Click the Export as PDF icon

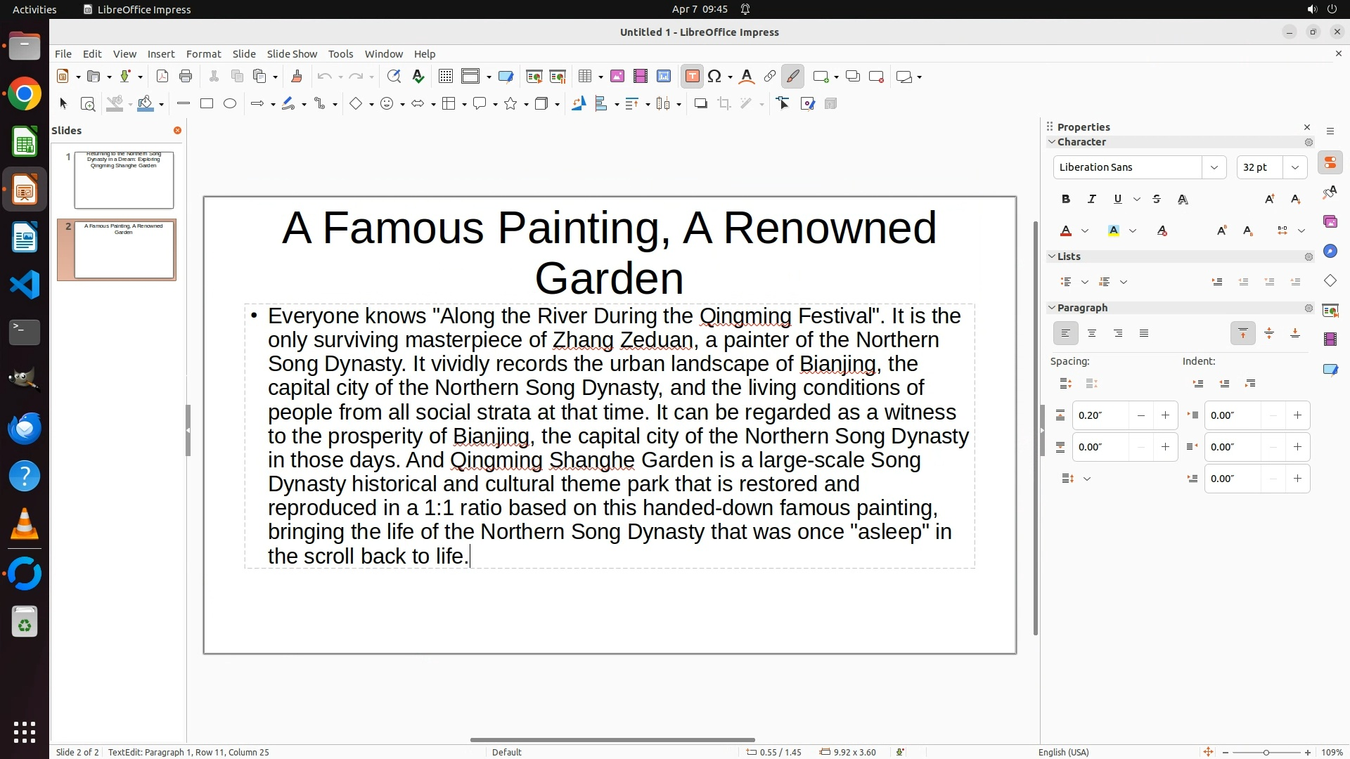(162, 77)
